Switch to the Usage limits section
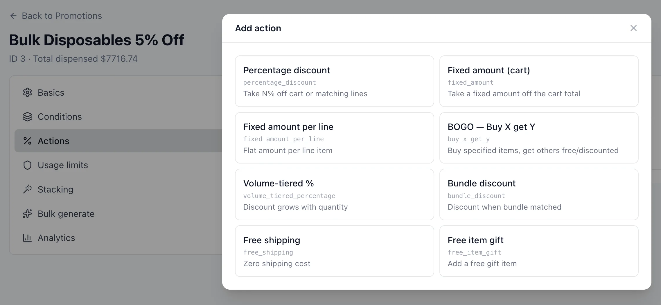 62,165
